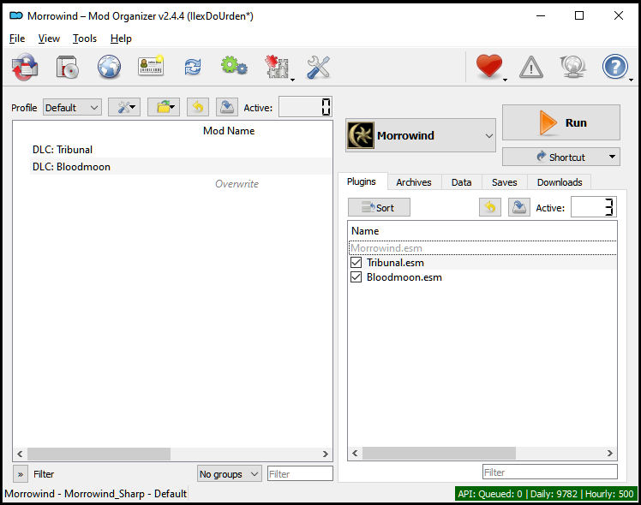Open the Profiles ID card icon

151,67
